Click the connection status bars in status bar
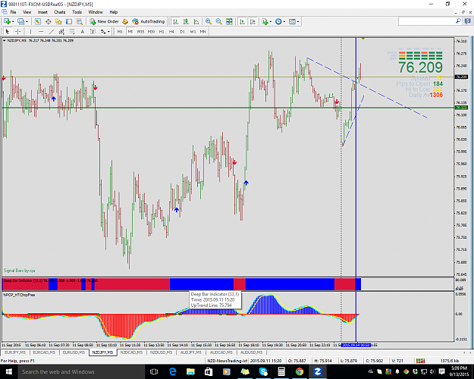Image resolution: width=474 pixels, height=379 pixels. click(420, 361)
